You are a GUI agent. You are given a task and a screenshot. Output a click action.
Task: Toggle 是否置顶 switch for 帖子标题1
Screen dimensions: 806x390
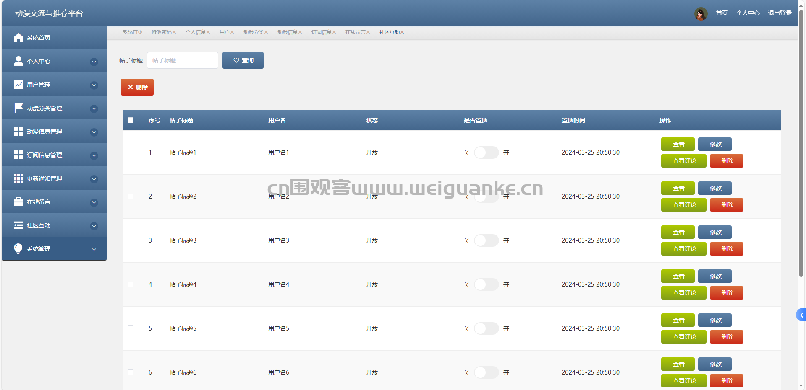pyautogui.click(x=487, y=152)
